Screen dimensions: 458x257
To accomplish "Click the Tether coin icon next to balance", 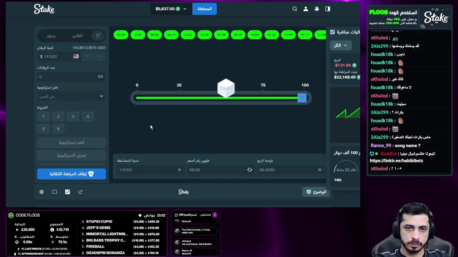I will point(178,9).
